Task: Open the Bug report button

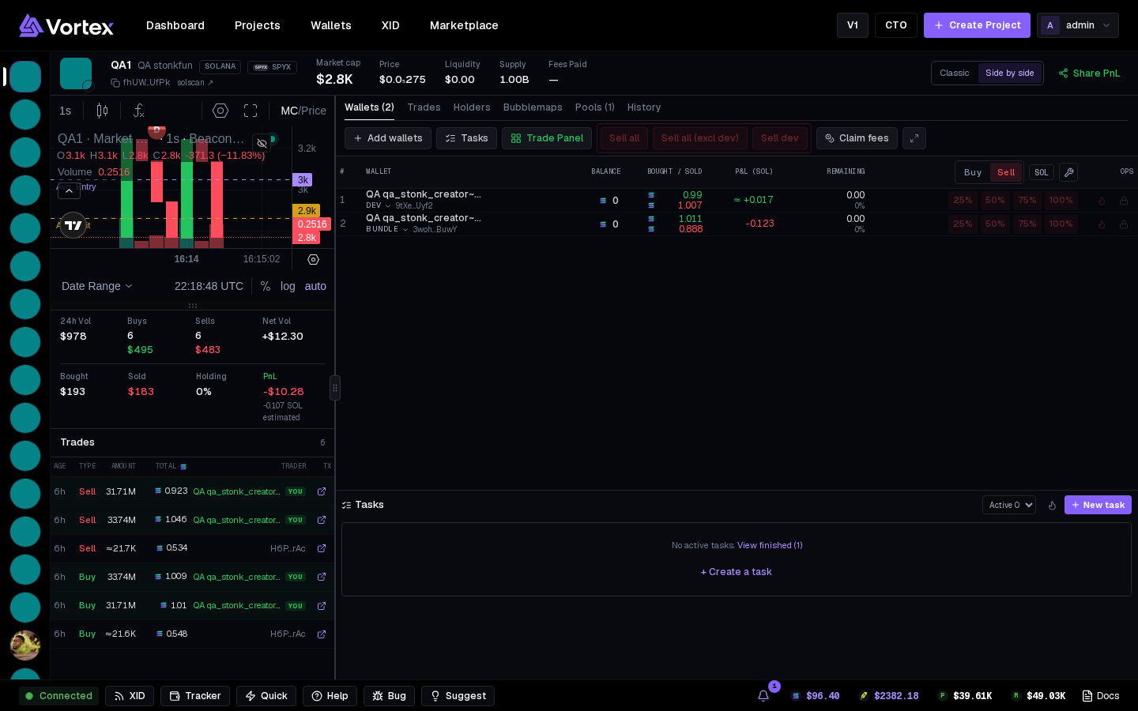Action: (x=389, y=696)
